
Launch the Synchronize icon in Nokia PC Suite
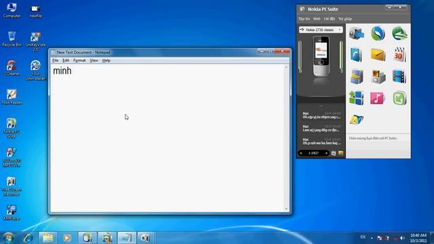378,33
